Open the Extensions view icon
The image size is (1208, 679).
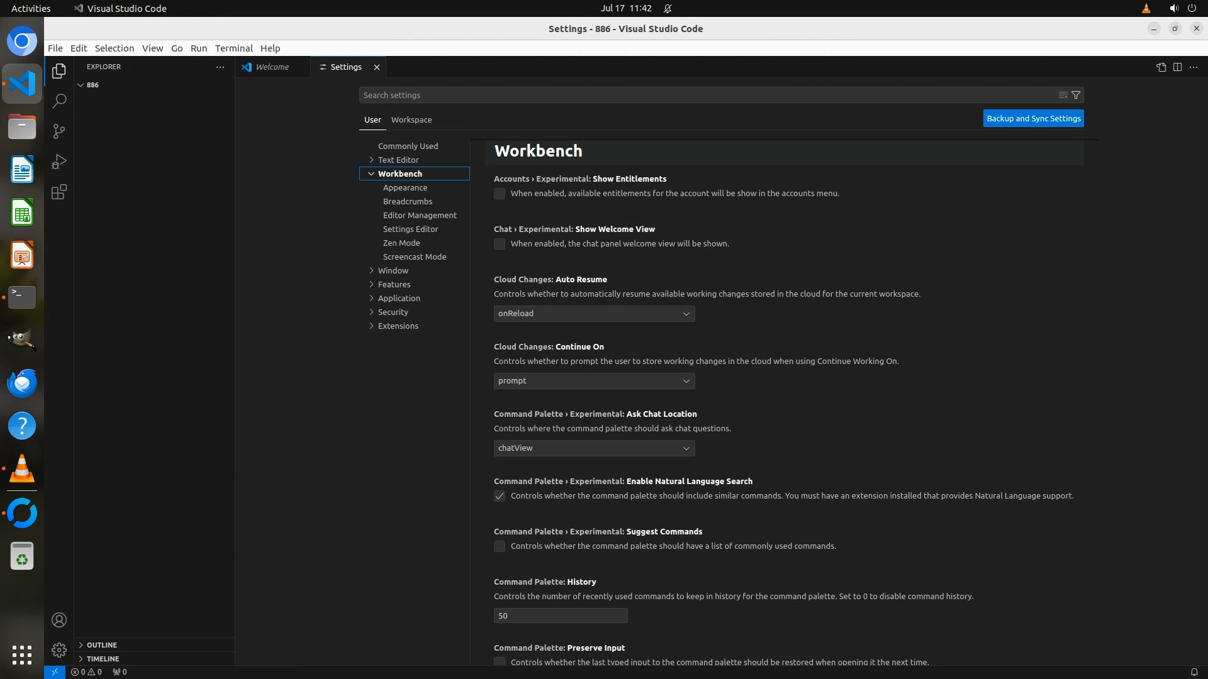59,192
